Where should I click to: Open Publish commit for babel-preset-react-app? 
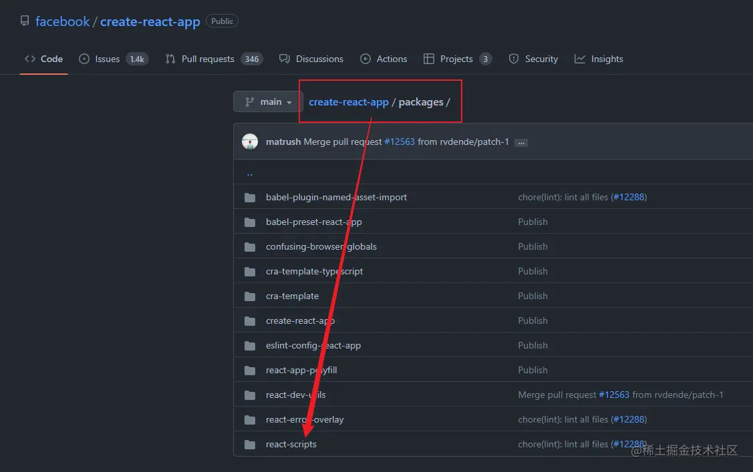tap(533, 222)
